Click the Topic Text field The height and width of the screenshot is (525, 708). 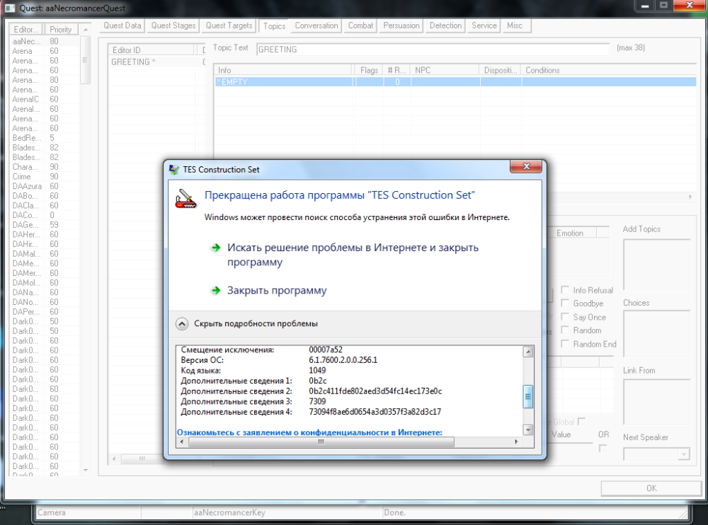433,50
